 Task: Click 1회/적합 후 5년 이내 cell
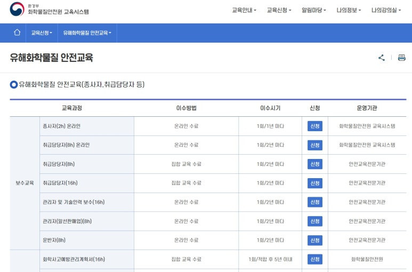270,259
